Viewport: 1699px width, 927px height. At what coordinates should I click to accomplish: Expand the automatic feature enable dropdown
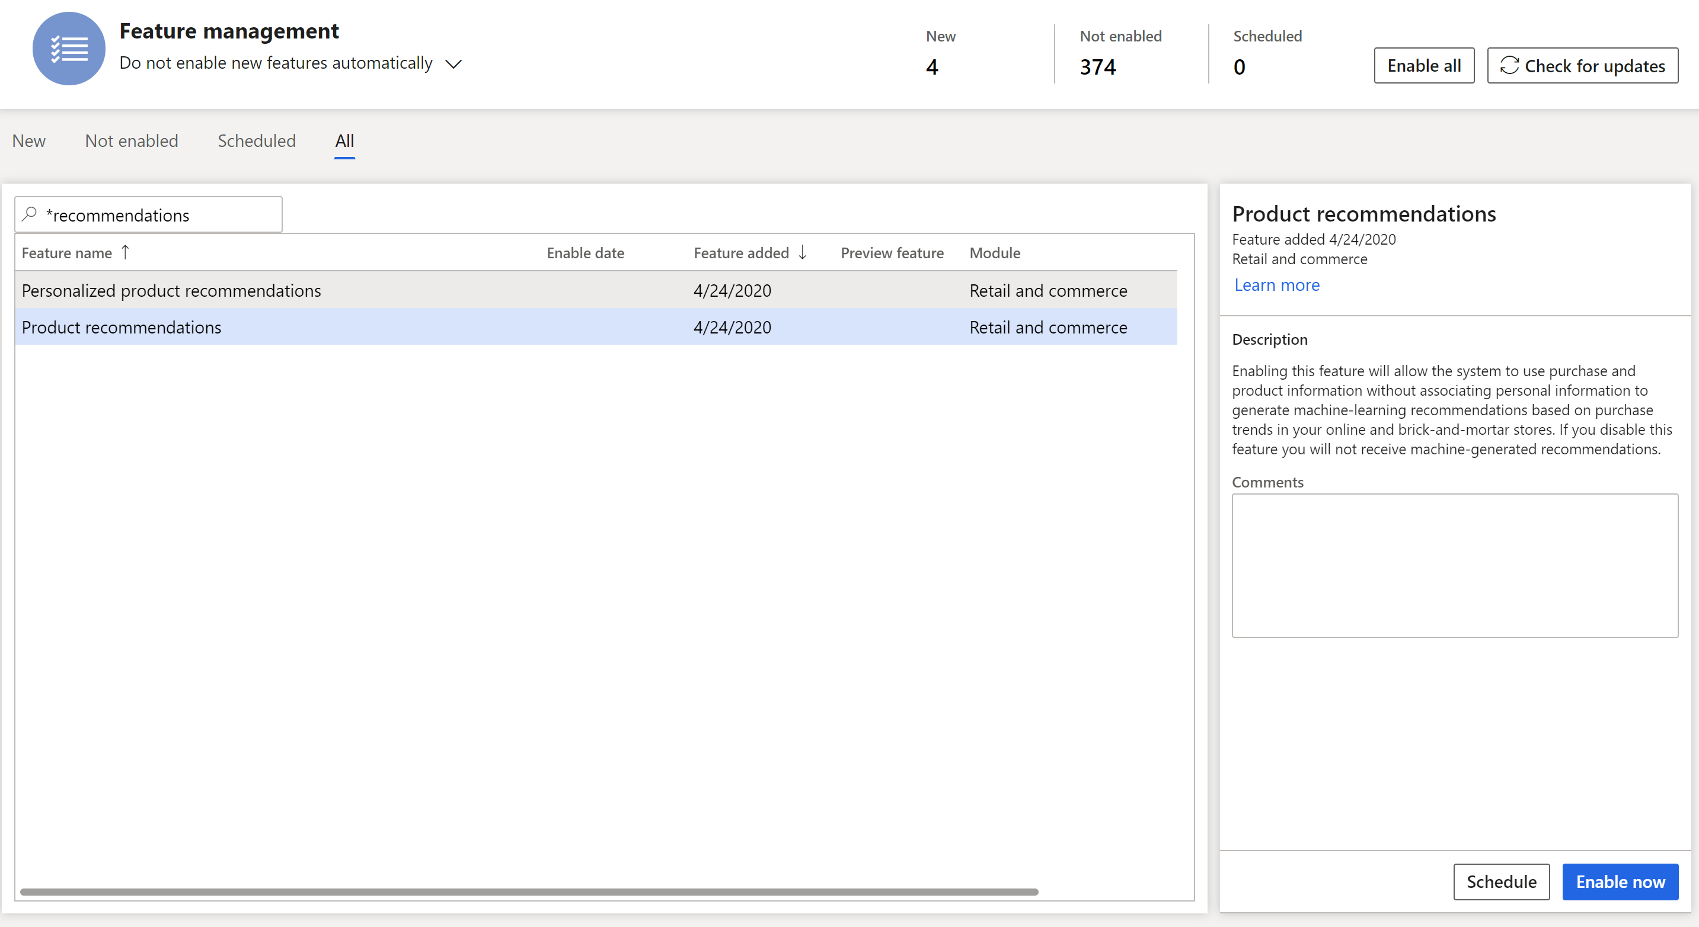[450, 62]
